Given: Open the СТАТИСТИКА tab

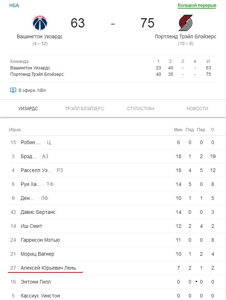Looking at the screenshot, I should (x=141, y=108).
